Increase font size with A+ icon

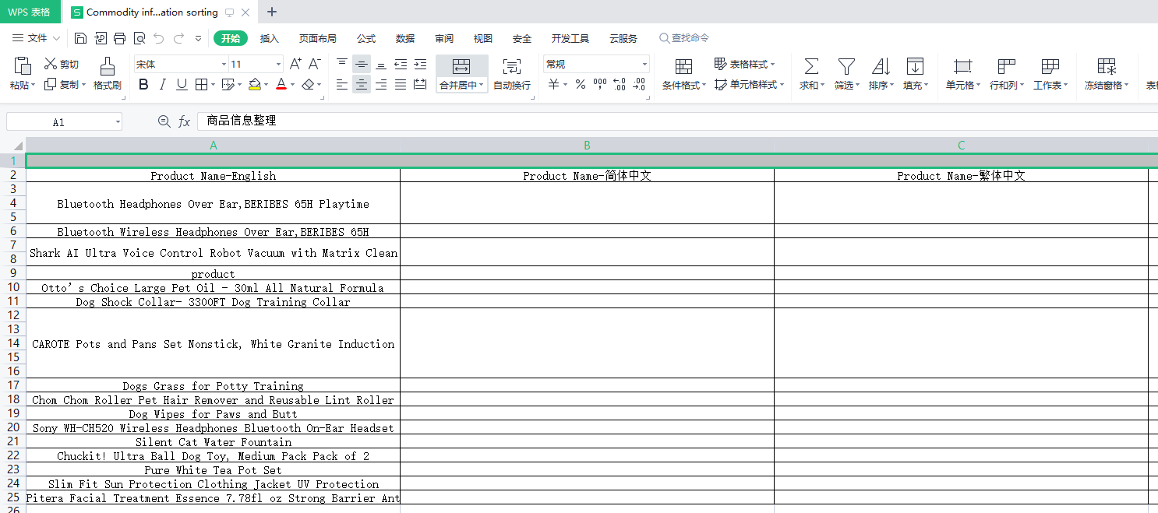[295, 64]
